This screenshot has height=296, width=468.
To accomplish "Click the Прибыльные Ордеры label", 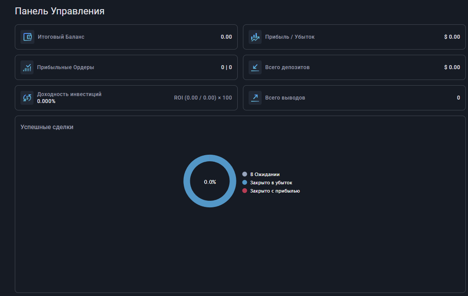I will 65,67.
